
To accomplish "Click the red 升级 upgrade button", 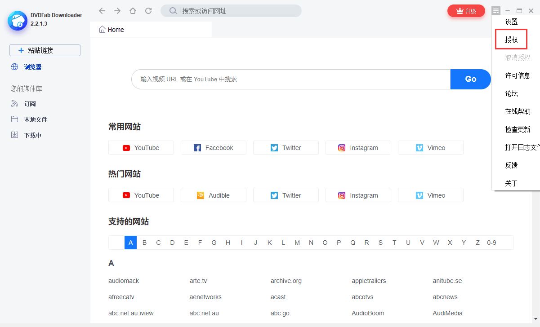I will click(466, 11).
